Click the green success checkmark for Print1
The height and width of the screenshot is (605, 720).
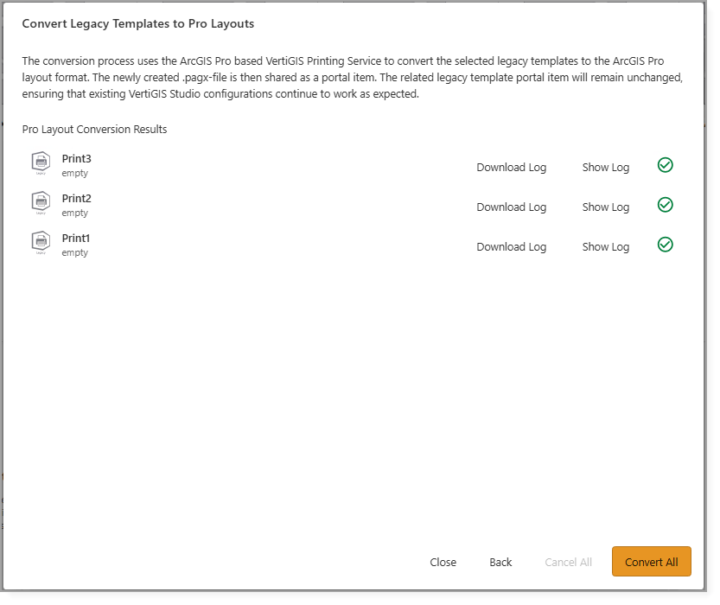[665, 245]
